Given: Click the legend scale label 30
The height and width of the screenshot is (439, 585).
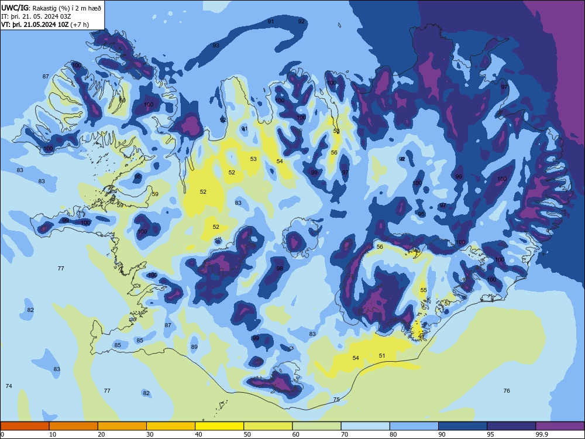Looking at the screenshot, I should [150, 434].
